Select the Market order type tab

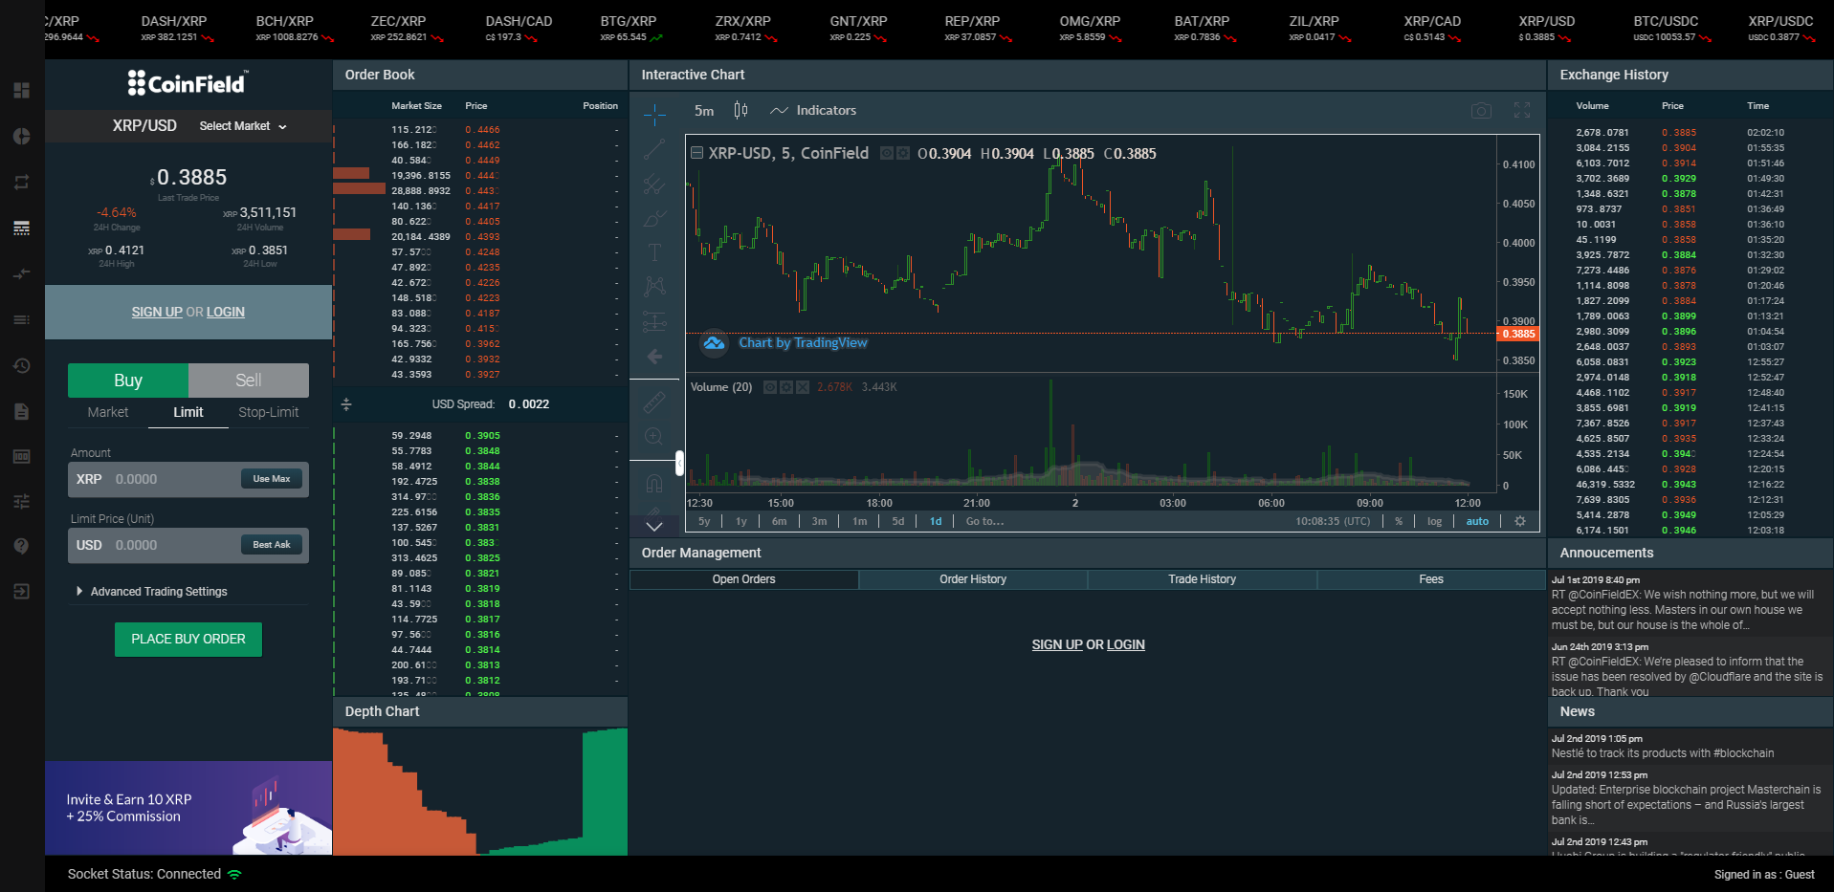[108, 412]
